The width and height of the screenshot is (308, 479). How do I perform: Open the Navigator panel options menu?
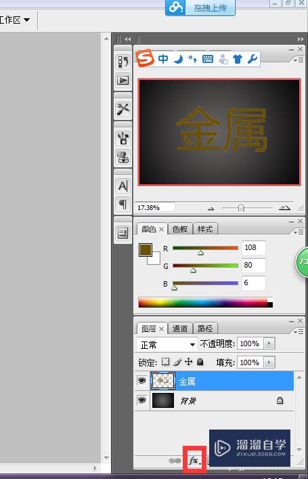click(299, 60)
